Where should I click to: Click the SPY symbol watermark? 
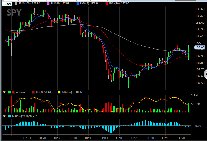(14, 13)
